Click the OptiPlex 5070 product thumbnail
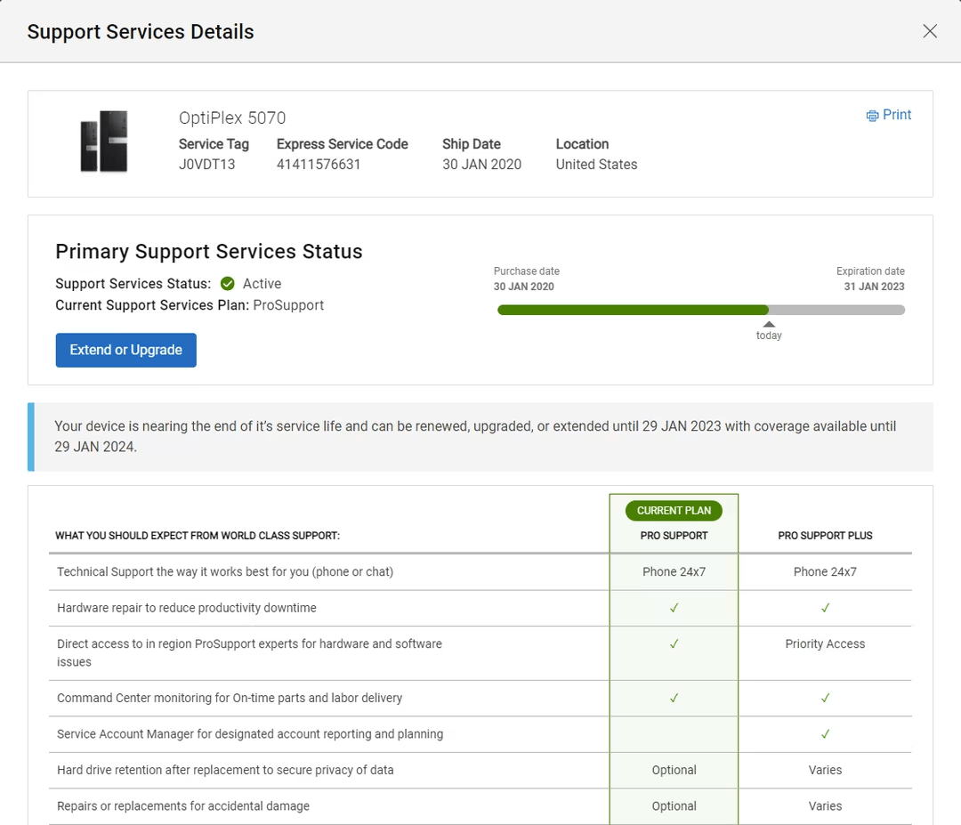Image resolution: width=961 pixels, height=825 pixels. pos(104,142)
